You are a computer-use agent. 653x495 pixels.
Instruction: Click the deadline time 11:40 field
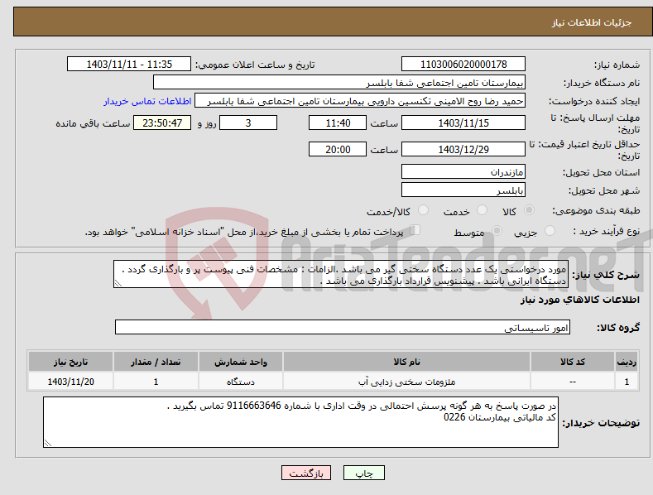(338, 123)
